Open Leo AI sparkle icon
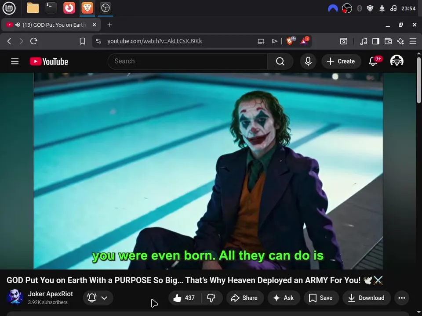This screenshot has width=422, height=316. click(x=400, y=41)
